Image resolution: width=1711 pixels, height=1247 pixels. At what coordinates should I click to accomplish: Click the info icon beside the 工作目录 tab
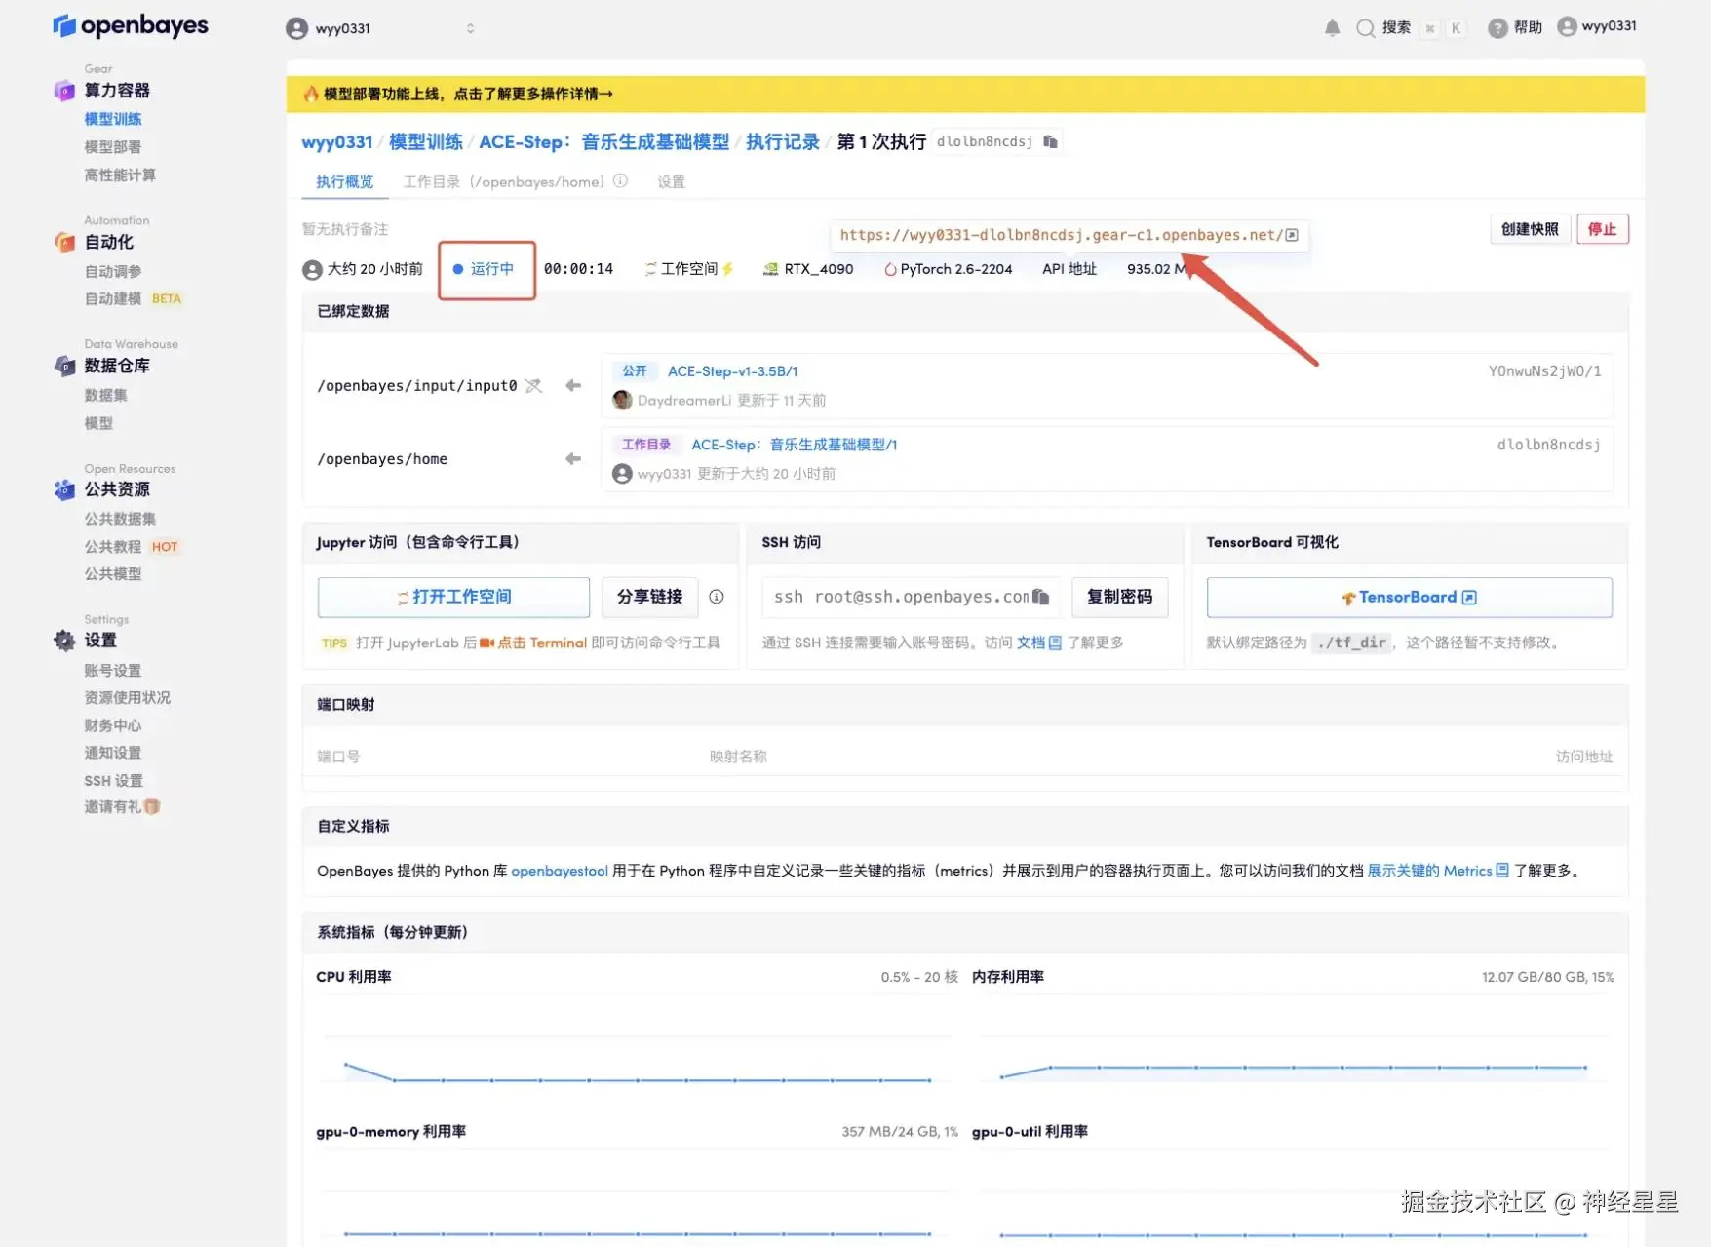pyautogui.click(x=620, y=181)
